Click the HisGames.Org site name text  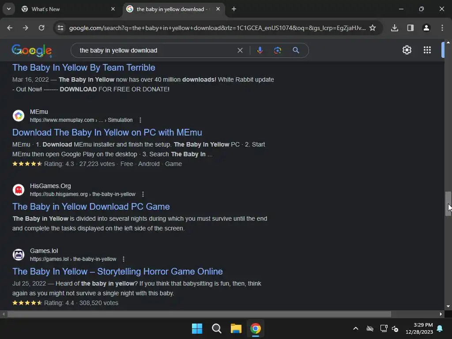[x=50, y=186]
